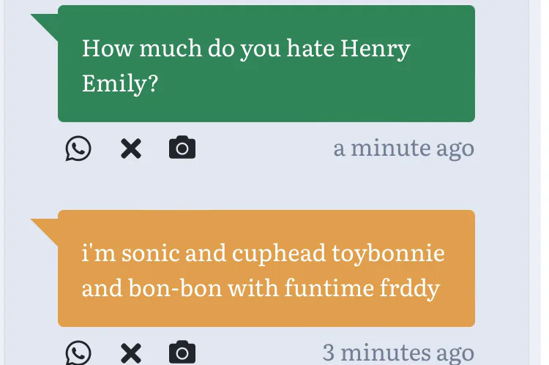The image size is (549, 365).
Task: Share the orange sonic message via WhatsApp
Action: click(78, 353)
